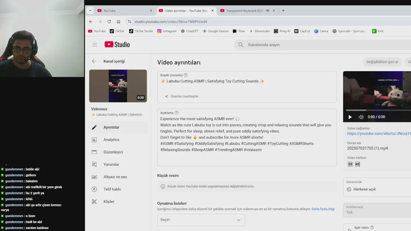Open Yorumlar comment icon

coord(94,164)
